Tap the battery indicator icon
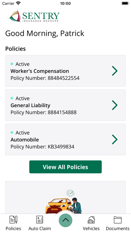The height and width of the screenshot is (234, 131). (x=125, y=3)
